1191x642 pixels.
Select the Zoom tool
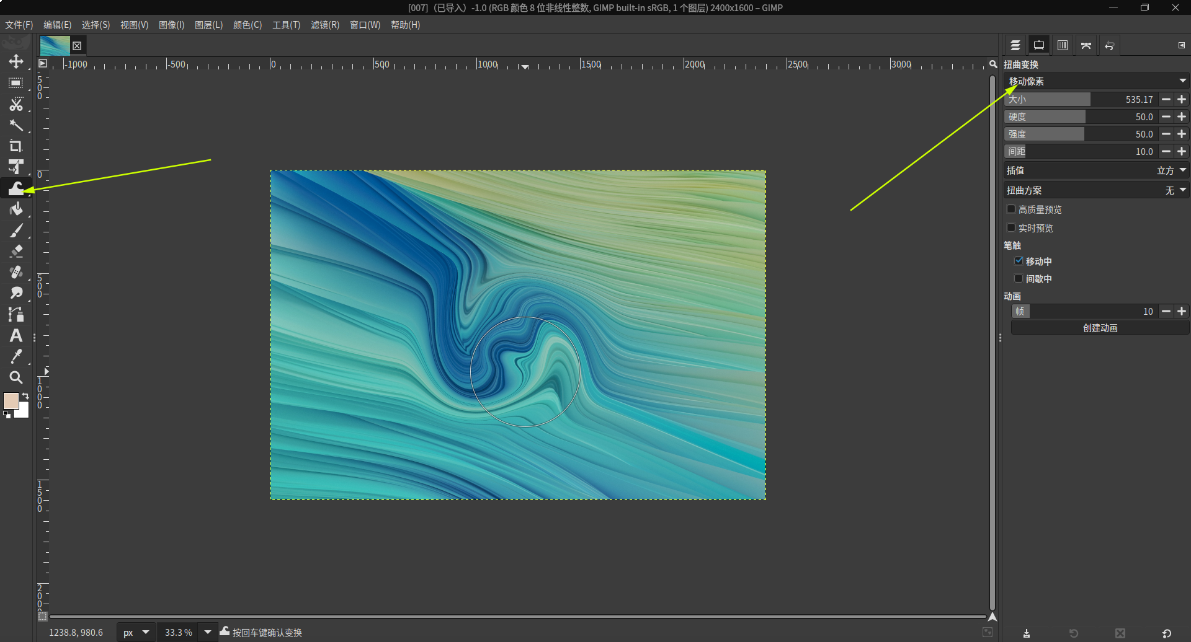tap(16, 377)
